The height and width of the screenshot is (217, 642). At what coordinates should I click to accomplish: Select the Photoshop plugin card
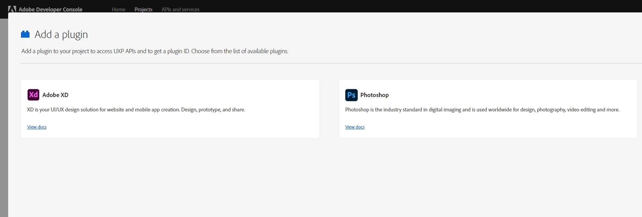(488, 109)
